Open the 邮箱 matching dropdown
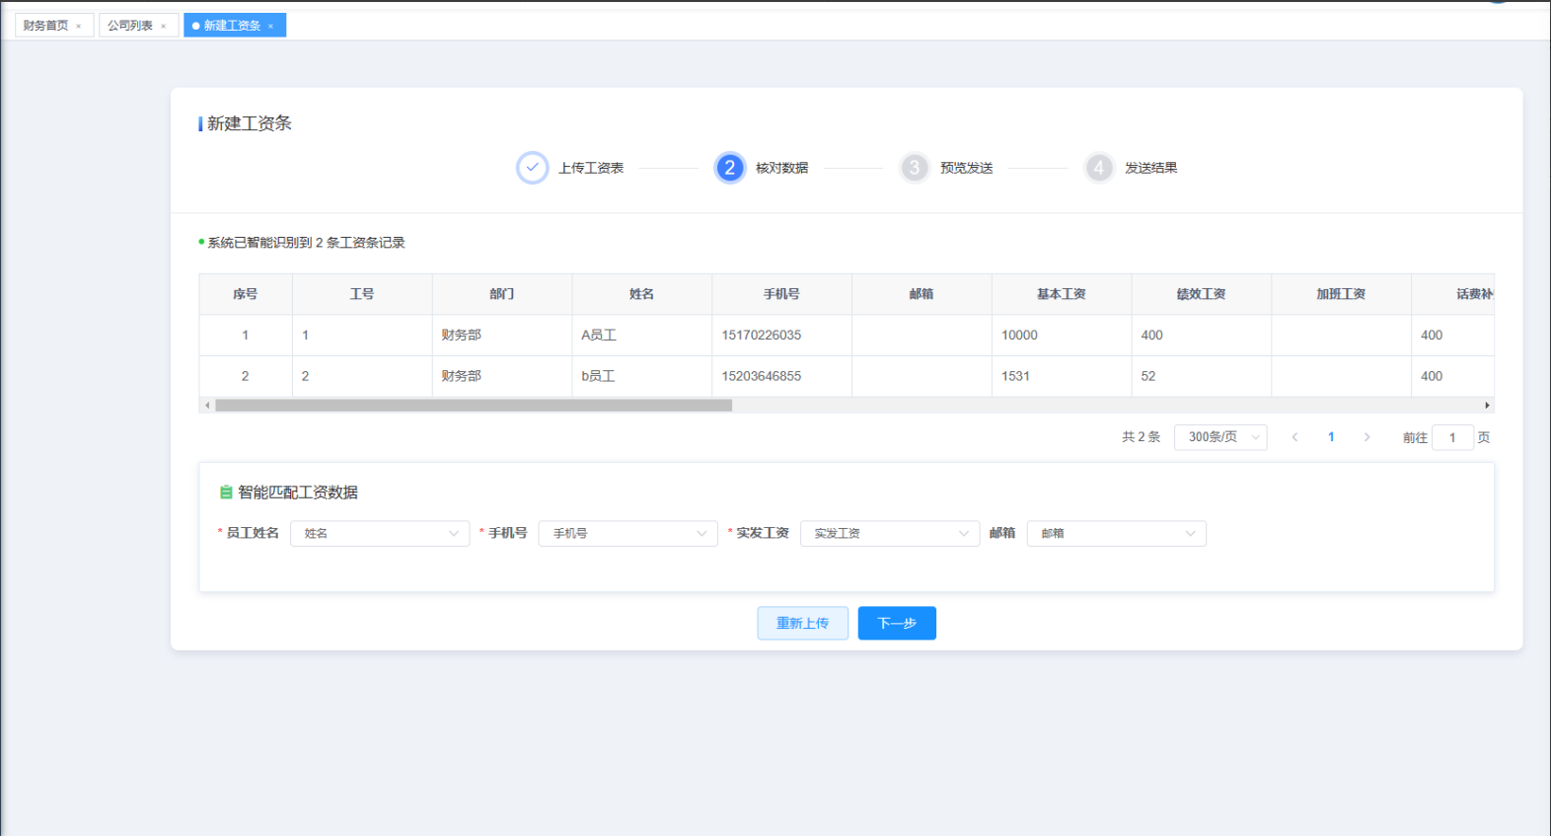This screenshot has width=1551, height=836. tap(1116, 533)
